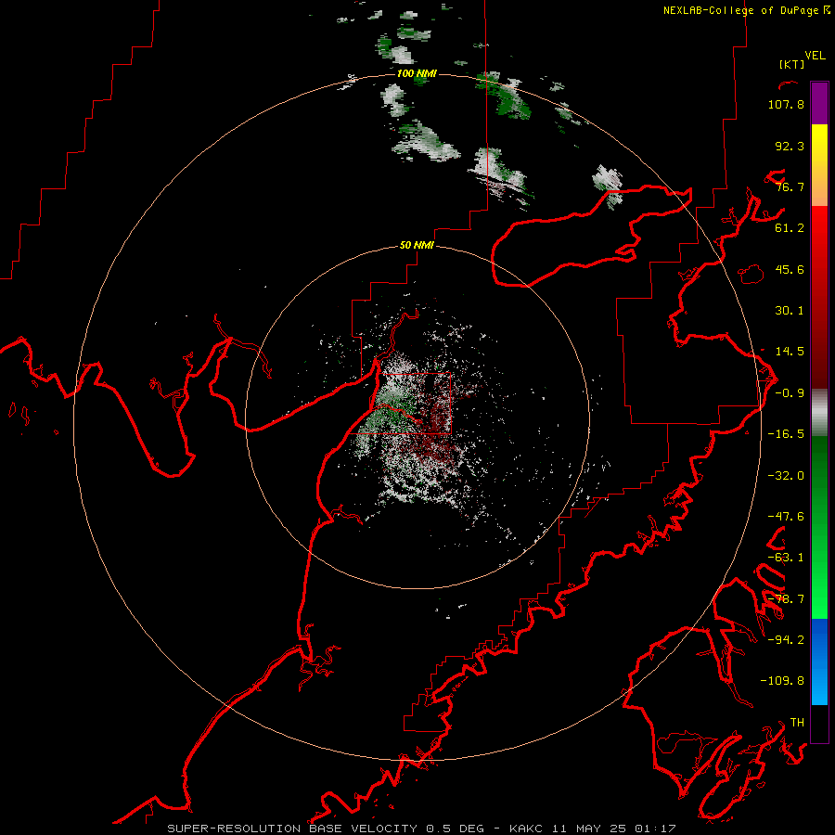This screenshot has width=835, height=835.
Task: Click the 30.1 velocity scale value
Action: click(x=790, y=311)
